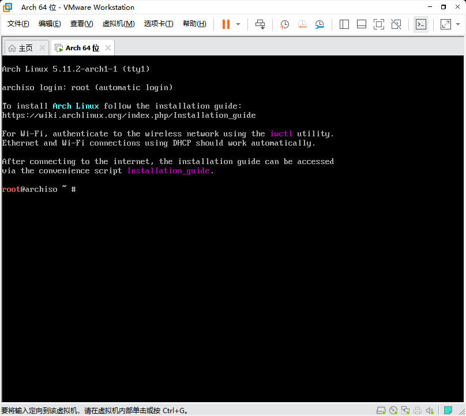Open the 文件(F) menu
The image size is (466, 416).
click(x=18, y=24)
